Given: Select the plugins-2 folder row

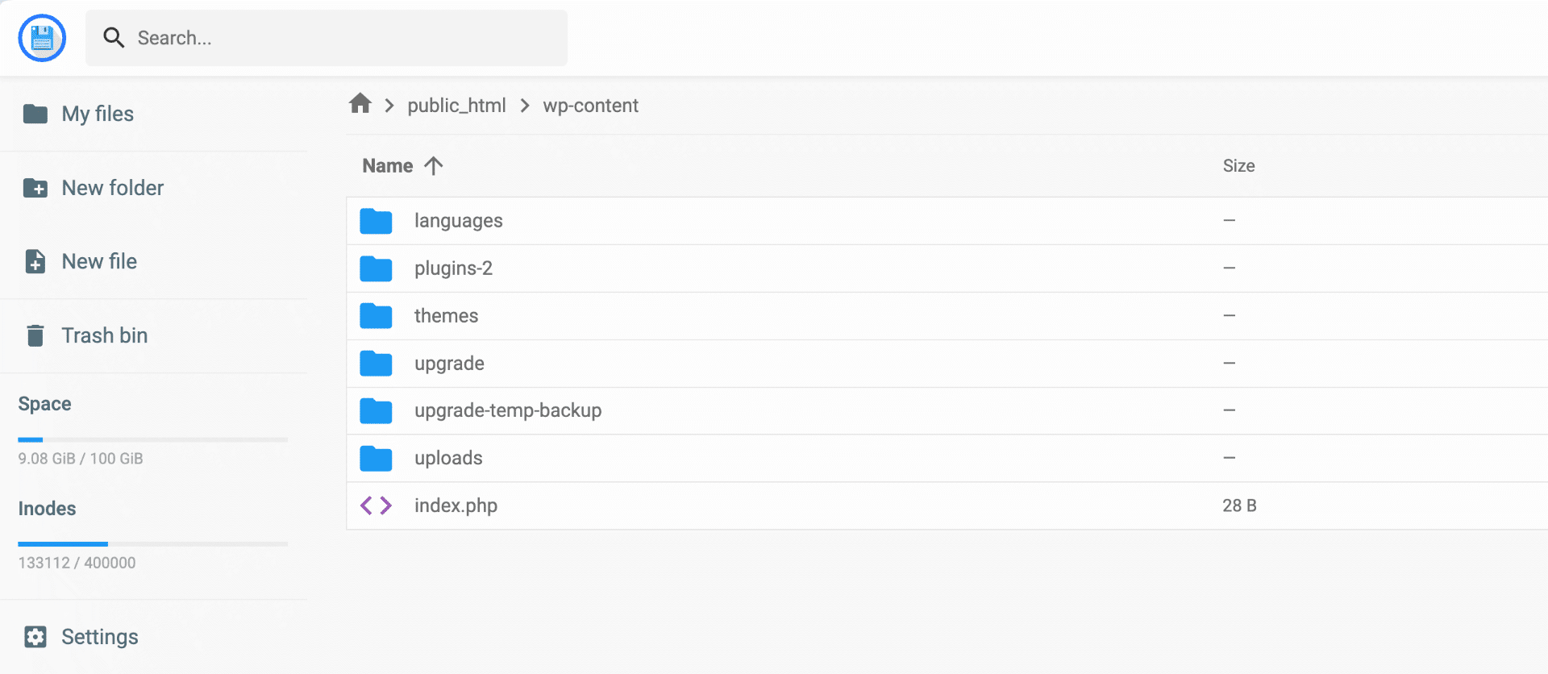Looking at the screenshot, I should pyautogui.click(x=947, y=268).
